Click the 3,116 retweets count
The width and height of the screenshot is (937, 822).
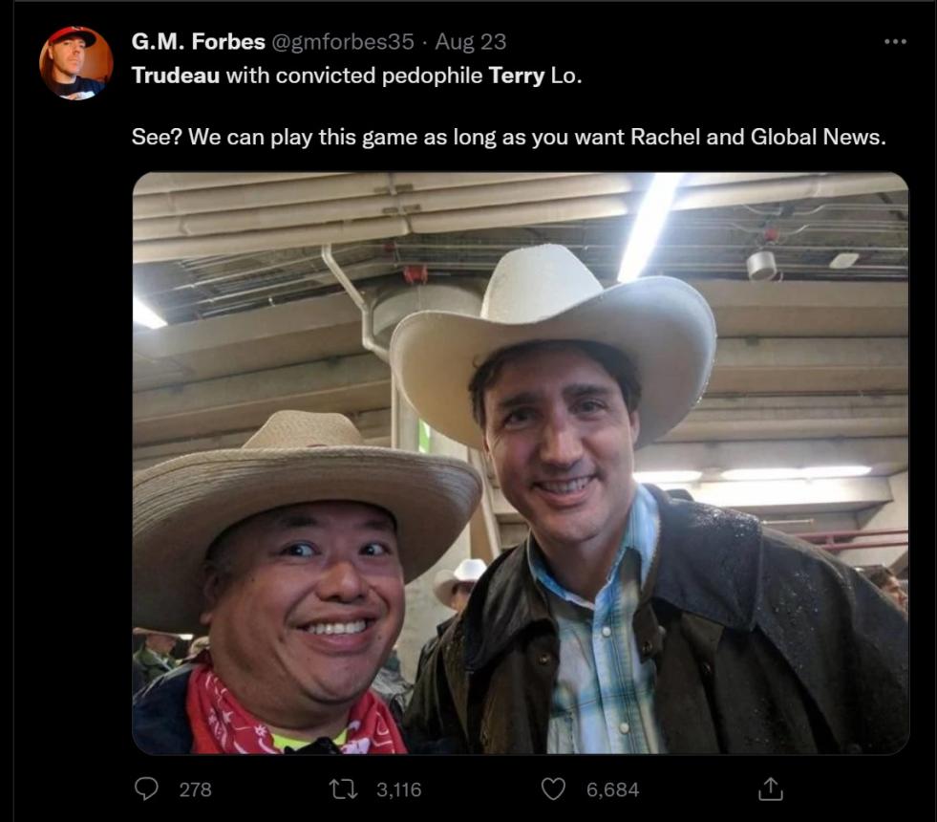(x=398, y=790)
